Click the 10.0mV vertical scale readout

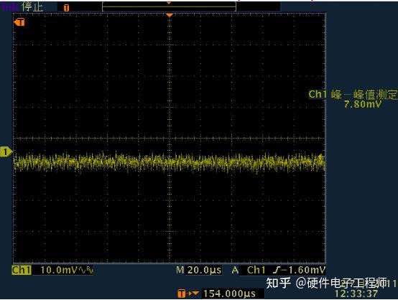click(x=58, y=270)
